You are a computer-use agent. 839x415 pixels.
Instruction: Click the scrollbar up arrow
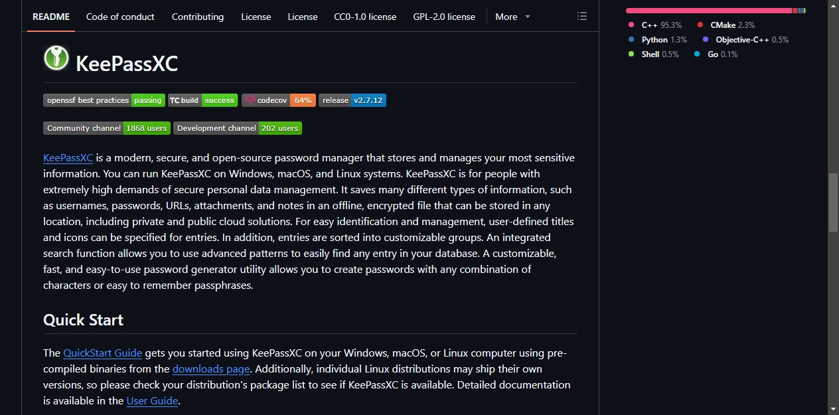coord(833,5)
